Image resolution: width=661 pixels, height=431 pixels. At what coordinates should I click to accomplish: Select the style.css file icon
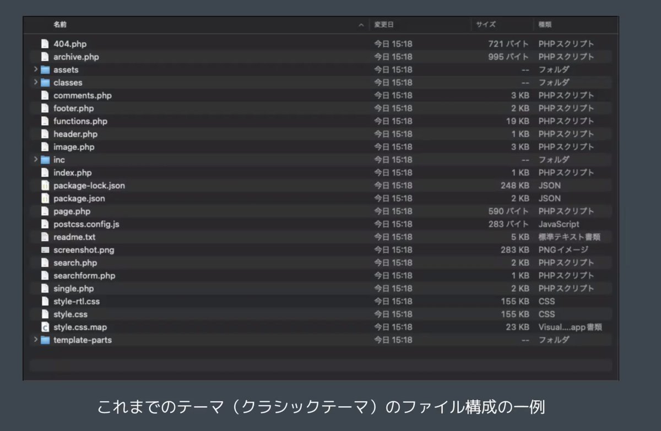pyautogui.click(x=45, y=314)
